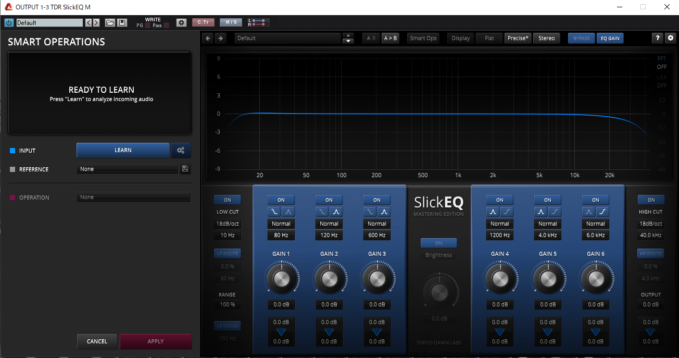Toggle the Brightness ON switch
This screenshot has width=679, height=358.
(439, 243)
